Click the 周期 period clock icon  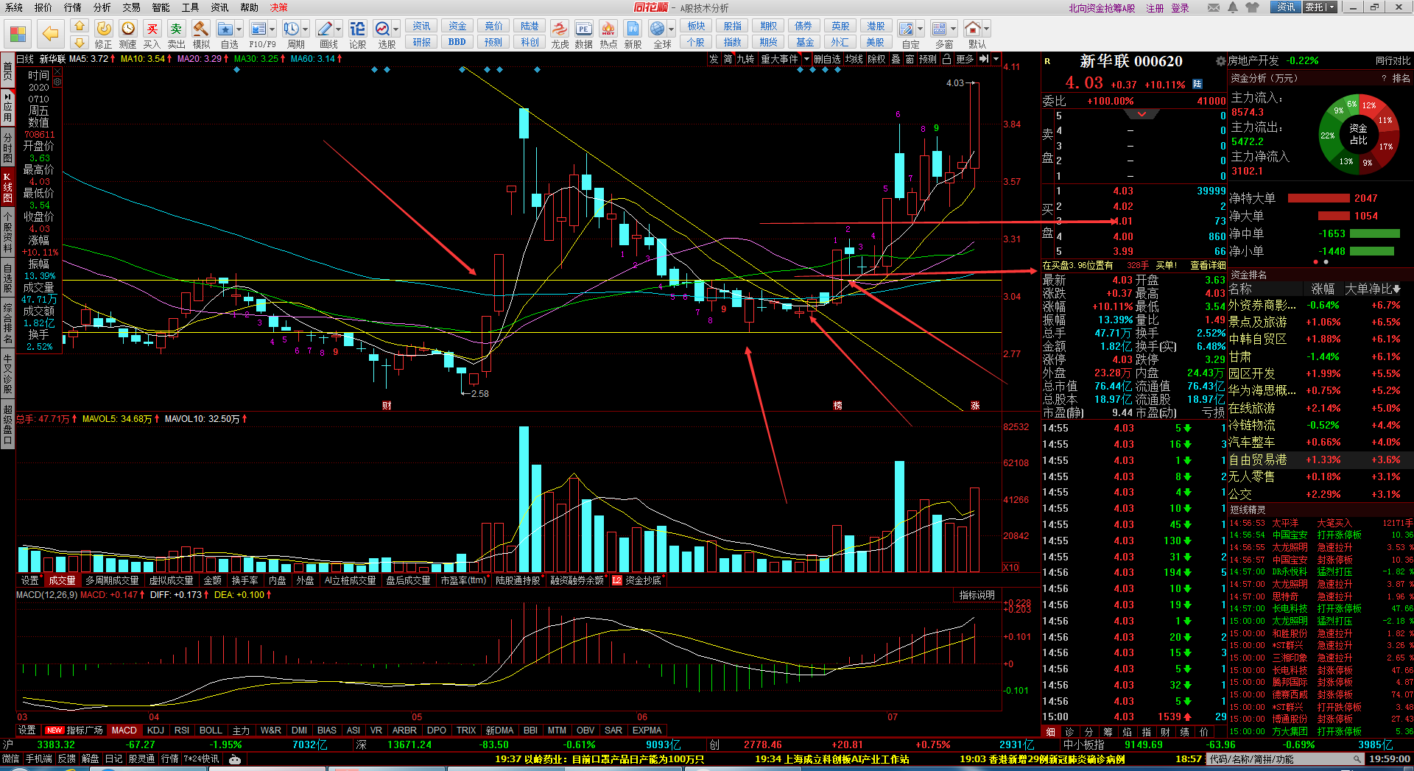pyautogui.click(x=291, y=29)
